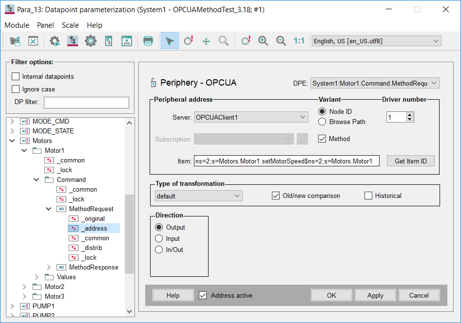Open the Type of transformation dropdown

tap(198, 196)
